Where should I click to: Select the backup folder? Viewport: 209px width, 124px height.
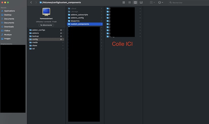46,36
